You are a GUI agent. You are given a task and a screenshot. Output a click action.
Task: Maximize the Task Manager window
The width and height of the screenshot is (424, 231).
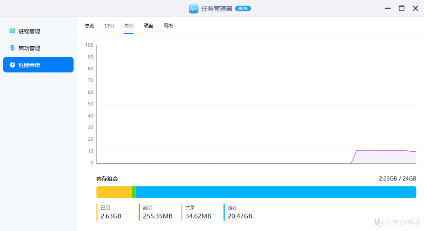click(x=402, y=8)
